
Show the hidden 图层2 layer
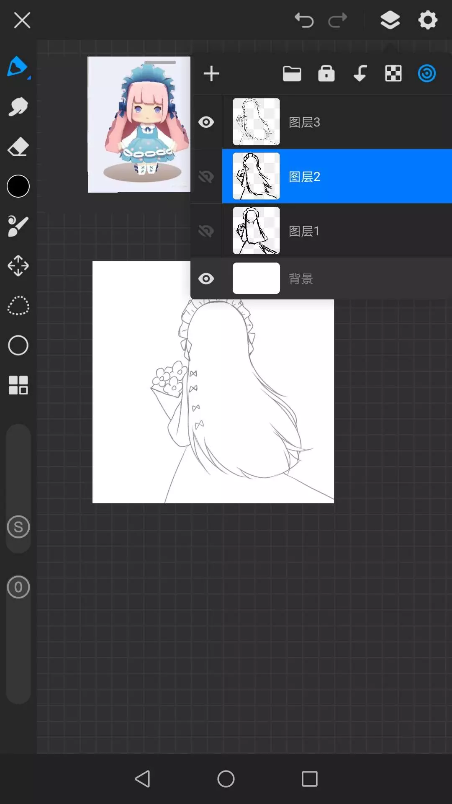tap(206, 176)
